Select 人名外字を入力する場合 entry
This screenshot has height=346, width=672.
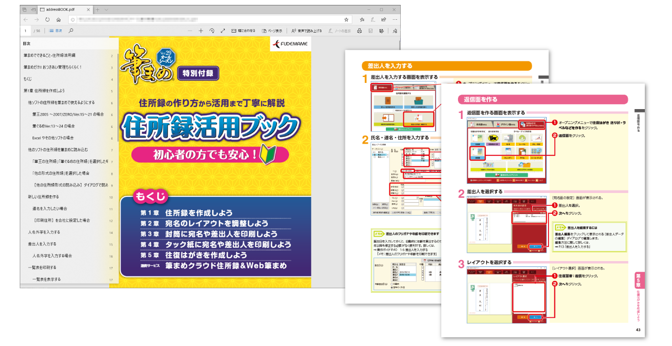52,256
